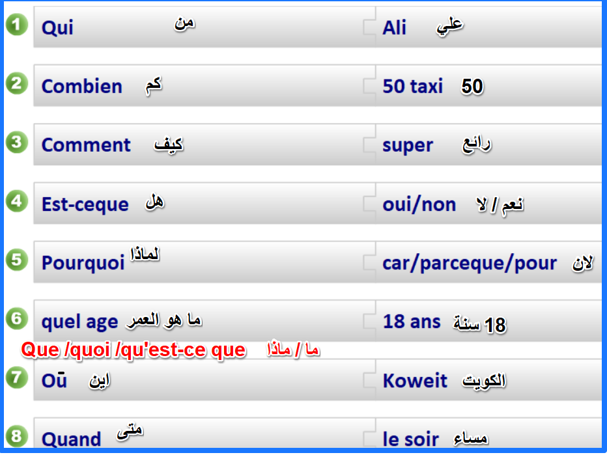The width and height of the screenshot is (607, 455).
Task: Select the 'Qui' question box
Action: [202, 27]
